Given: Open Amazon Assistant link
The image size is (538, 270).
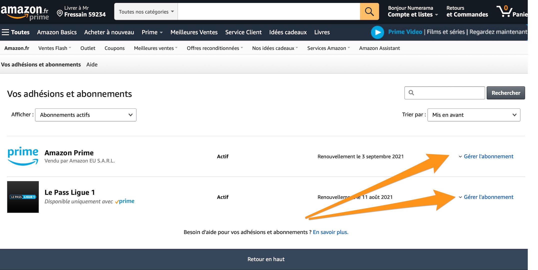Looking at the screenshot, I should [x=379, y=48].
